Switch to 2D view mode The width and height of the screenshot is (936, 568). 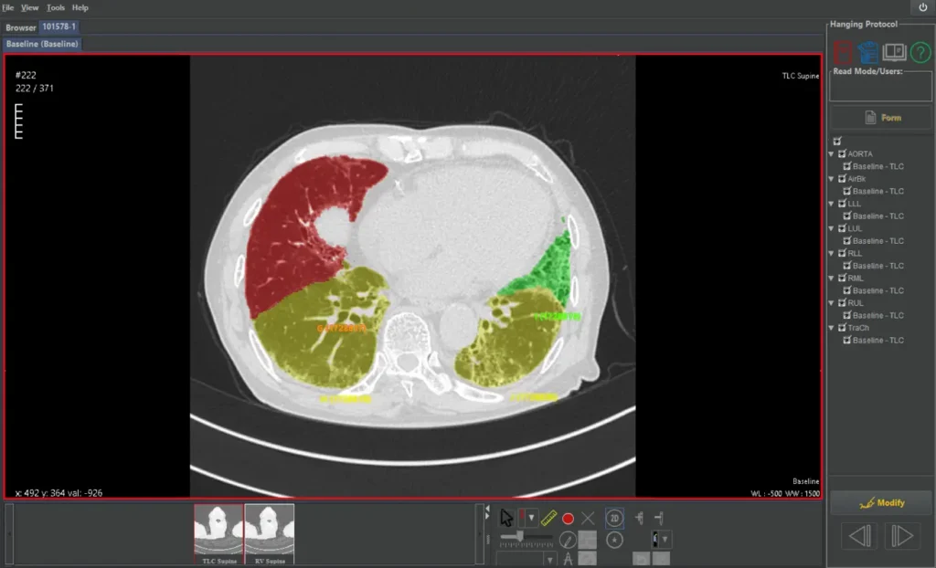coord(615,518)
